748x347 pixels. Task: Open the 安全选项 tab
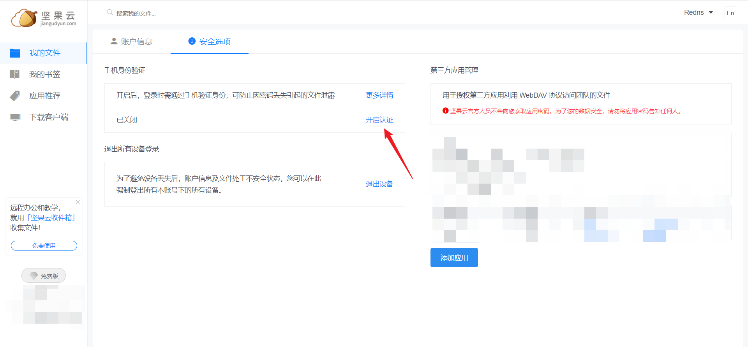(210, 42)
